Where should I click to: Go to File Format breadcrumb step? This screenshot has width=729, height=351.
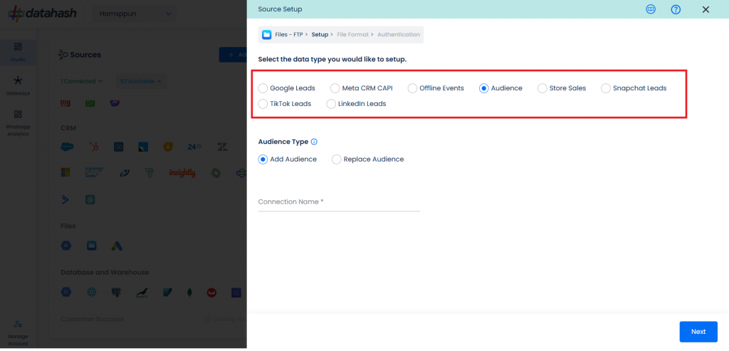pyautogui.click(x=352, y=34)
